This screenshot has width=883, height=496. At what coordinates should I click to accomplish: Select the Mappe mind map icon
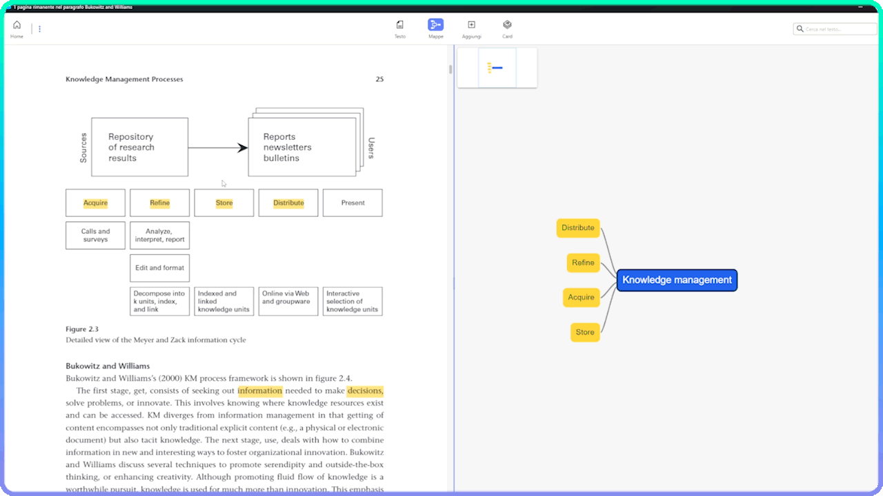point(435,25)
